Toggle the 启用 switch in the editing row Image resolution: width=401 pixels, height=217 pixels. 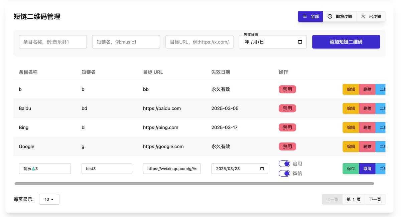[284, 164]
